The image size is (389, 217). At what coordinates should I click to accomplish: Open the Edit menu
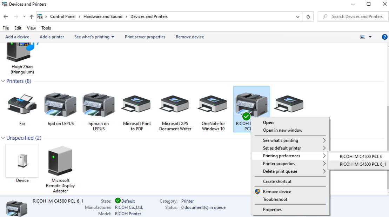point(18,28)
